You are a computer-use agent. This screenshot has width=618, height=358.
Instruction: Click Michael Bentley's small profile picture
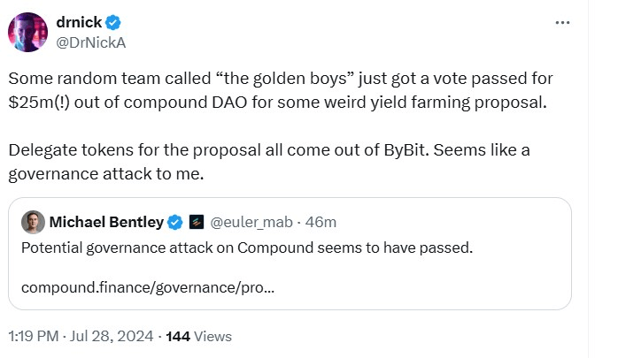click(x=33, y=221)
